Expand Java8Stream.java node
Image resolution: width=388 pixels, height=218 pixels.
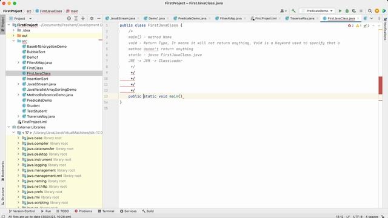click(x=19, y=84)
